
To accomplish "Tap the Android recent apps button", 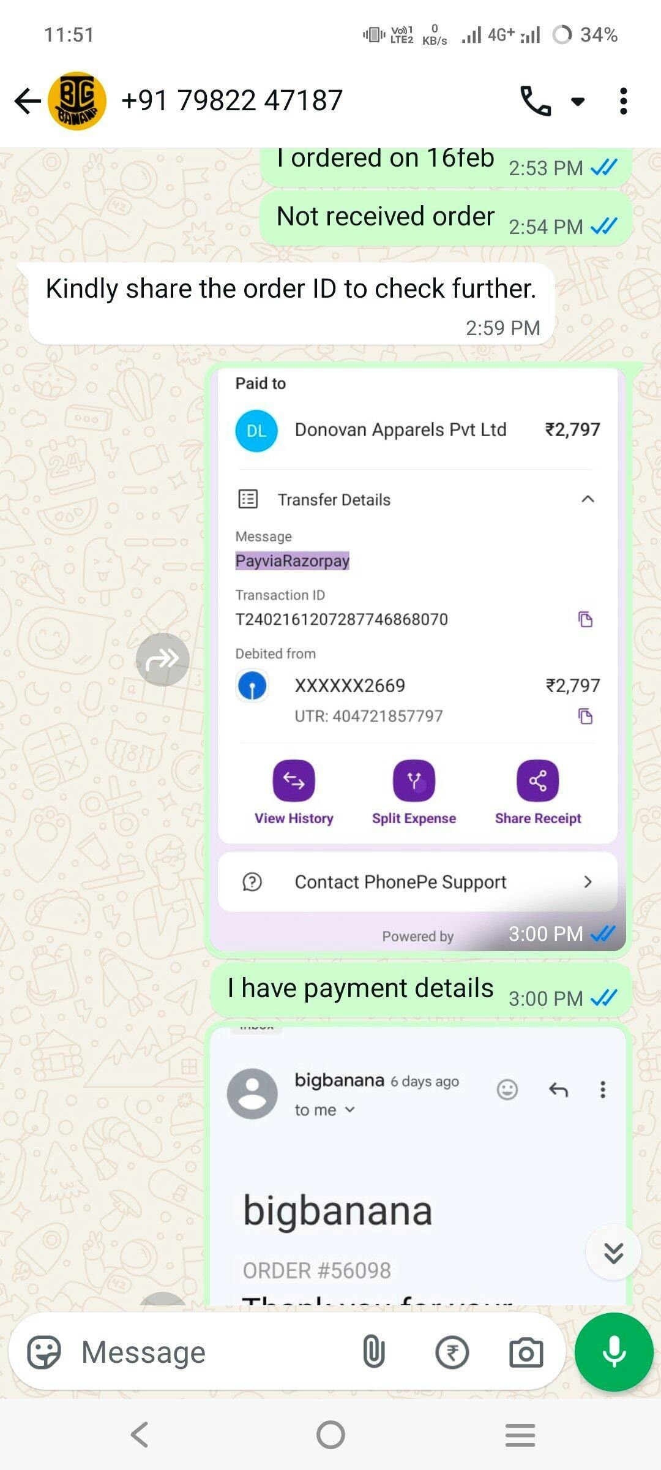I will pyautogui.click(x=520, y=1434).
